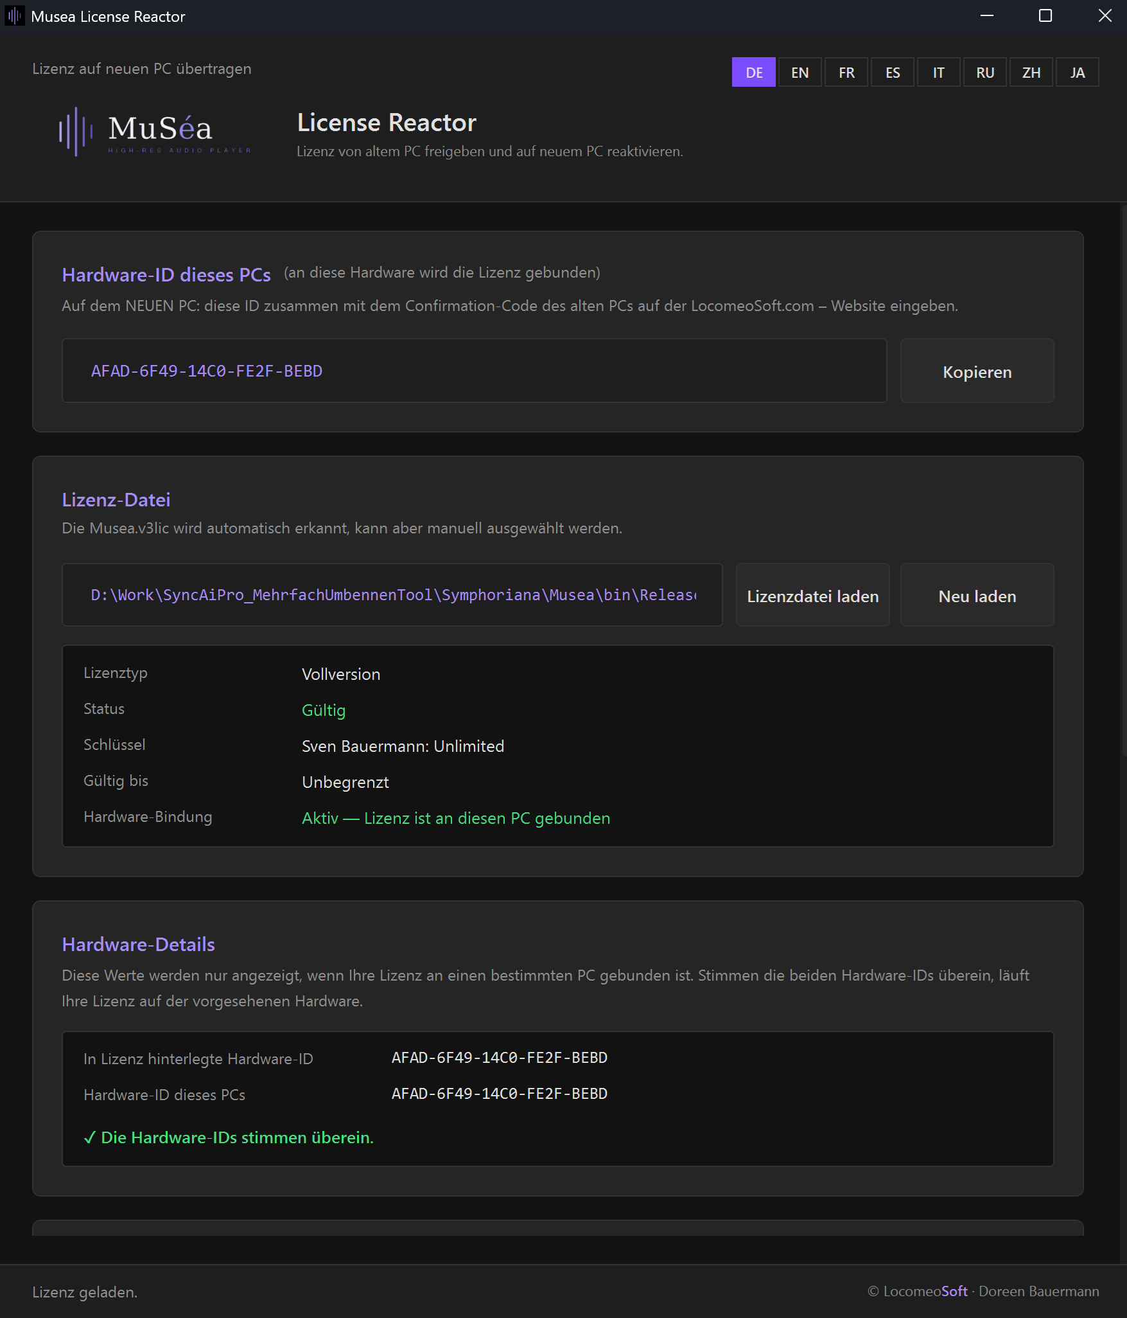Click the green Gültig status
Screen dimensions: 1127x1318
pyautogui.click(x=324, y=710)
